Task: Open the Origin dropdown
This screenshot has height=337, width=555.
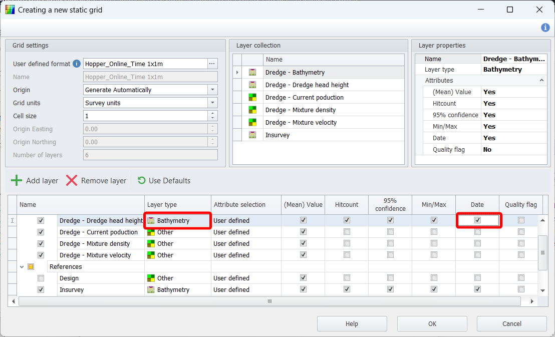Action: tap(212, 90)
